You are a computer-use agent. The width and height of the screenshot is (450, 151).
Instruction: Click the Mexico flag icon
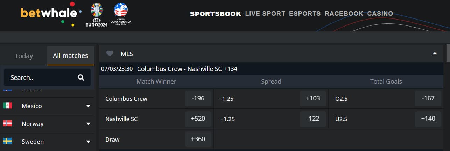click(7, 106)
